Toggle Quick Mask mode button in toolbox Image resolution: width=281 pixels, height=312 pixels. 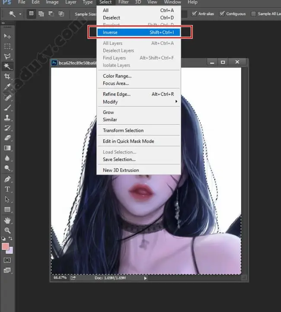[7, 260]
